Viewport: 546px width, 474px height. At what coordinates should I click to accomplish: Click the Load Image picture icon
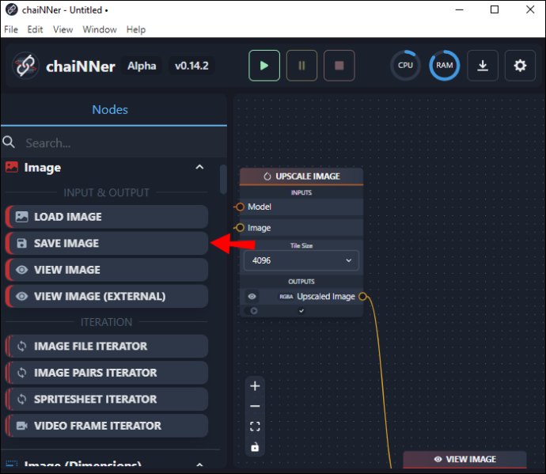[x=21, y=217]
